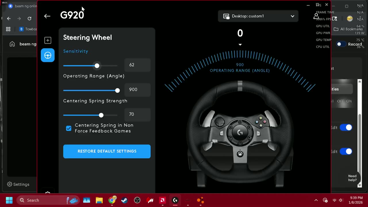Toggle the upper Edit switch in the background window
This screenshot has height=207, width=368.
(346, 127)
